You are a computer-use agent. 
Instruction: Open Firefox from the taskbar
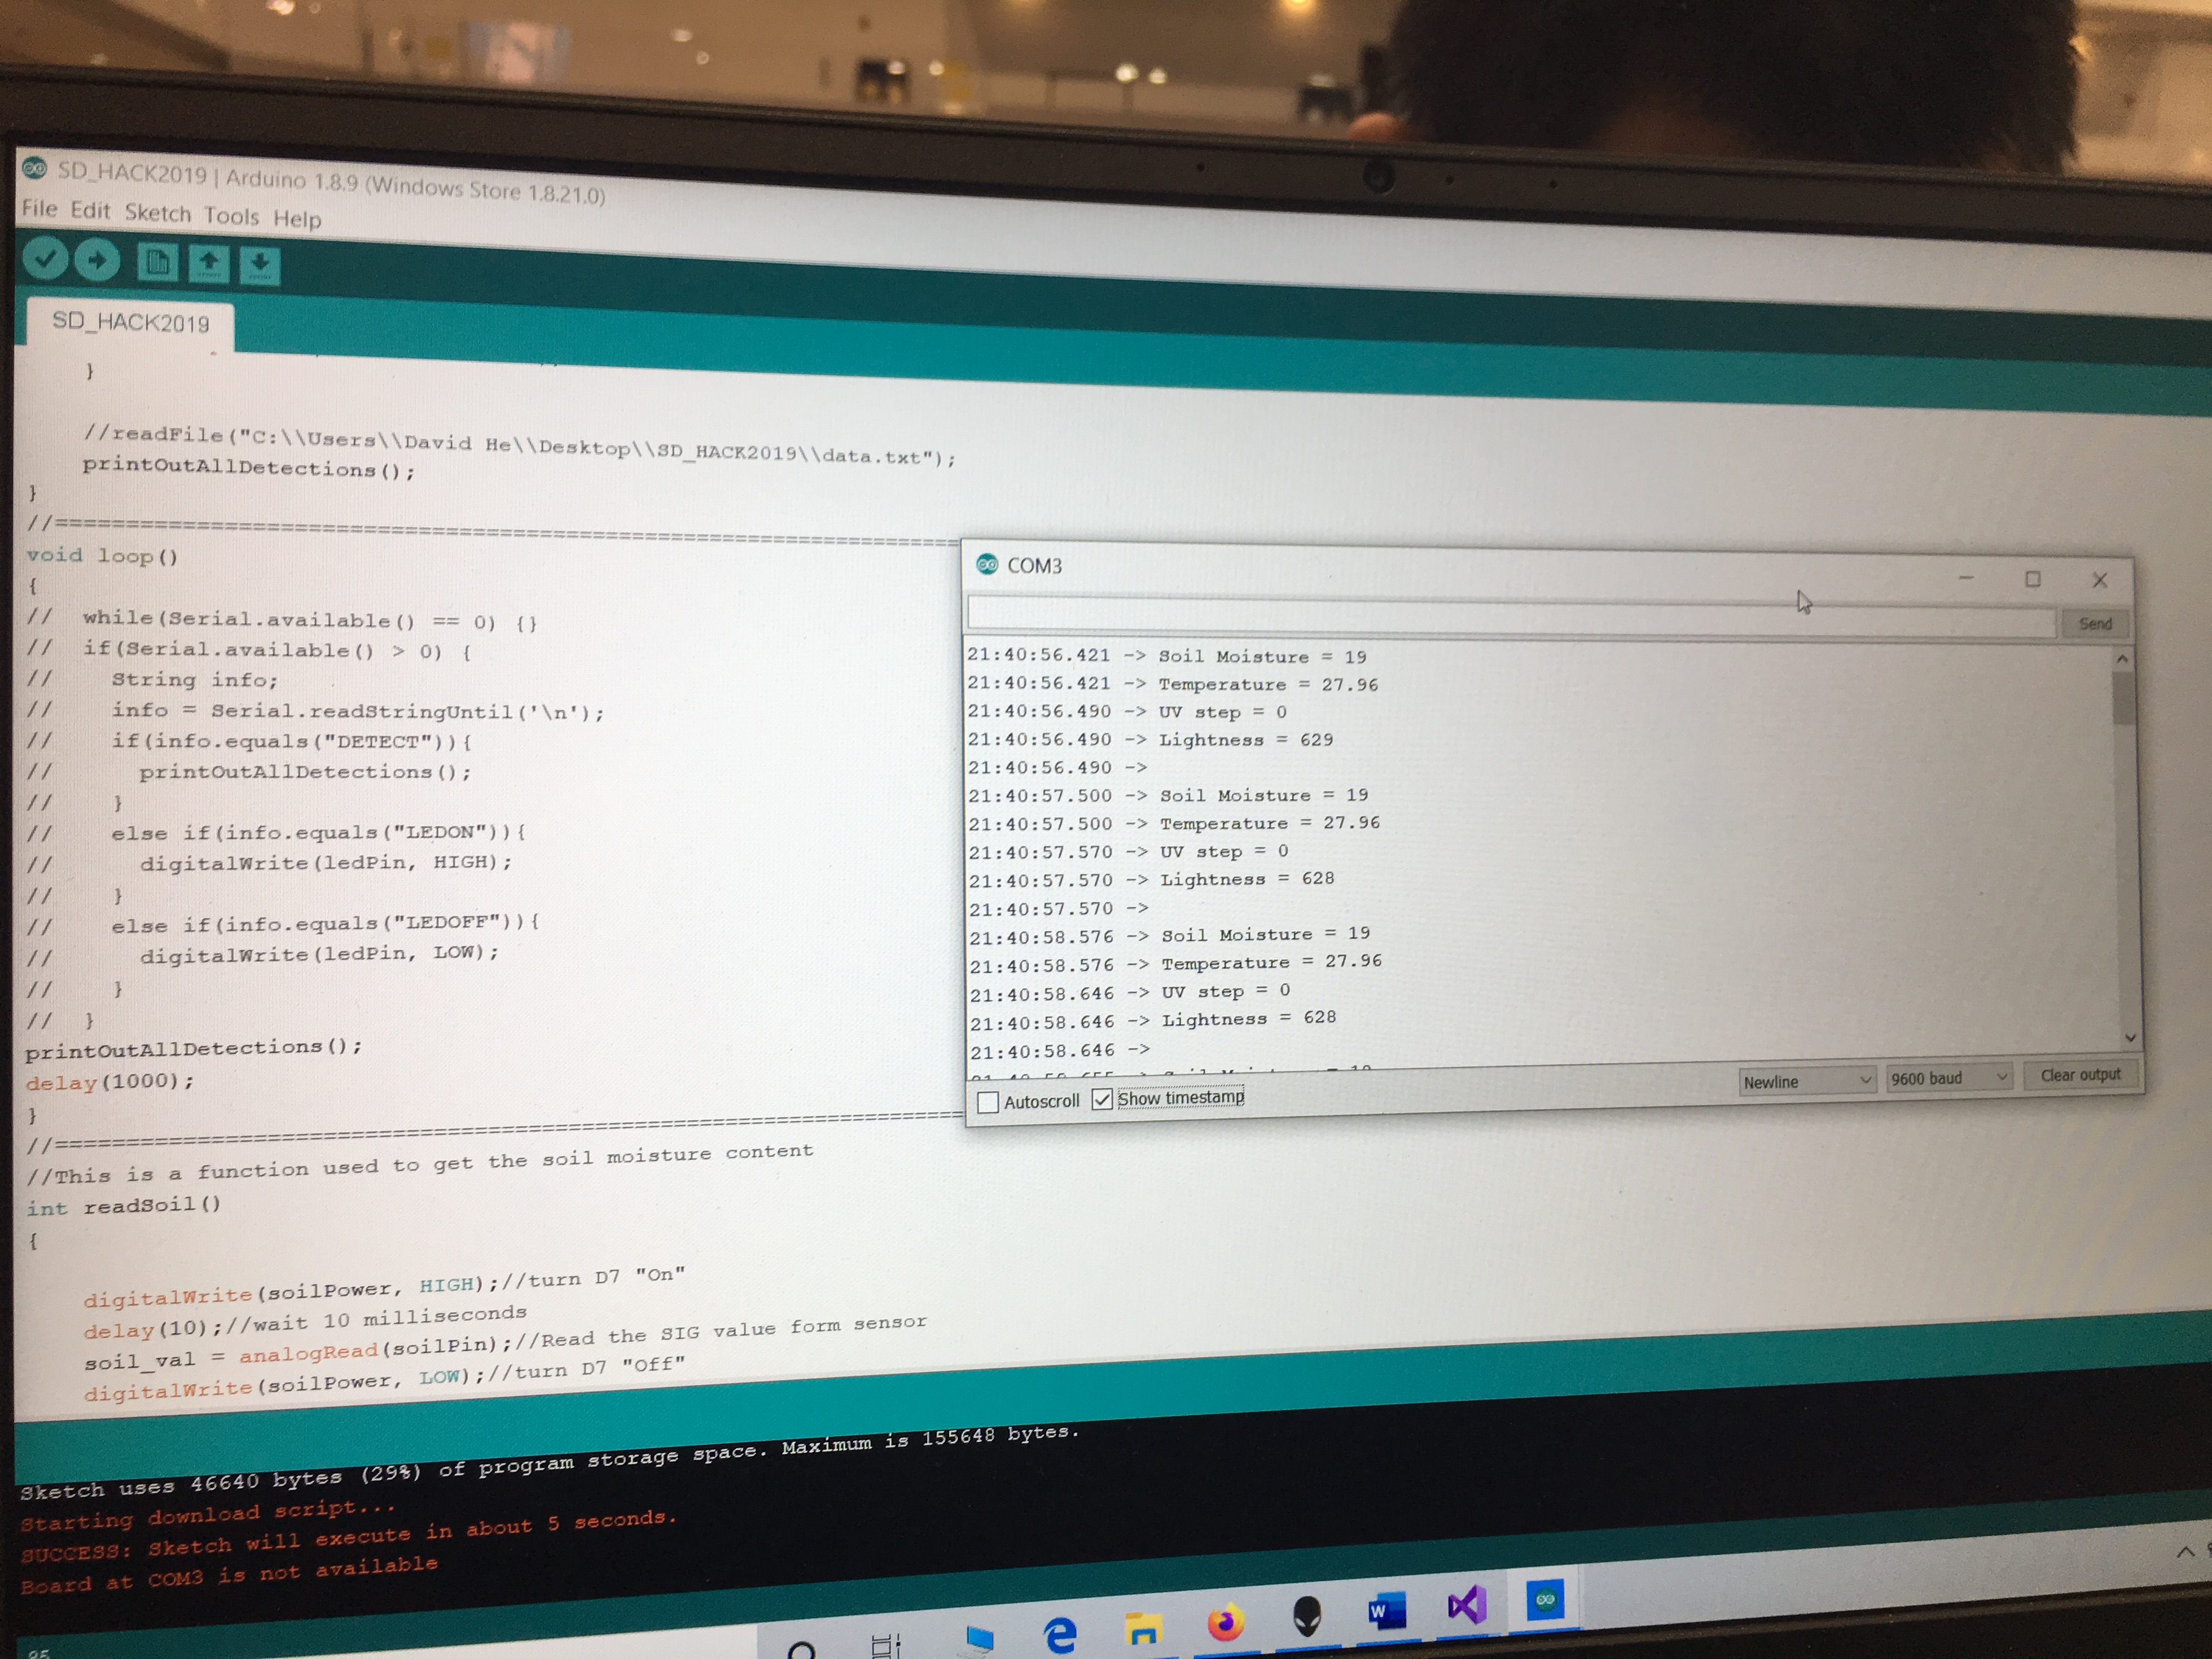[x=1225, y=1622]
